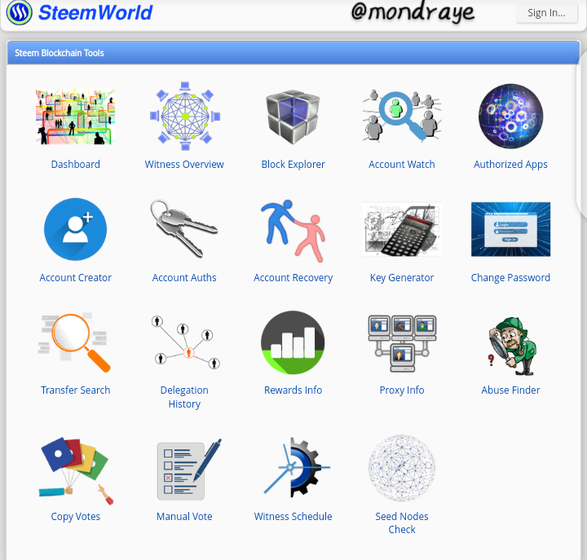Open the Account Auths keys icon

183,229
